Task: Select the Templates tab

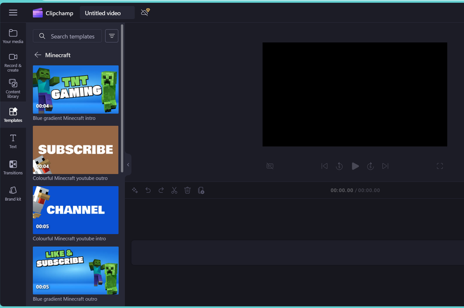Action: [x=13, y=115]
